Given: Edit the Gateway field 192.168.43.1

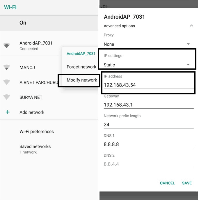Looking at the screenshot, I should point(149,105).
